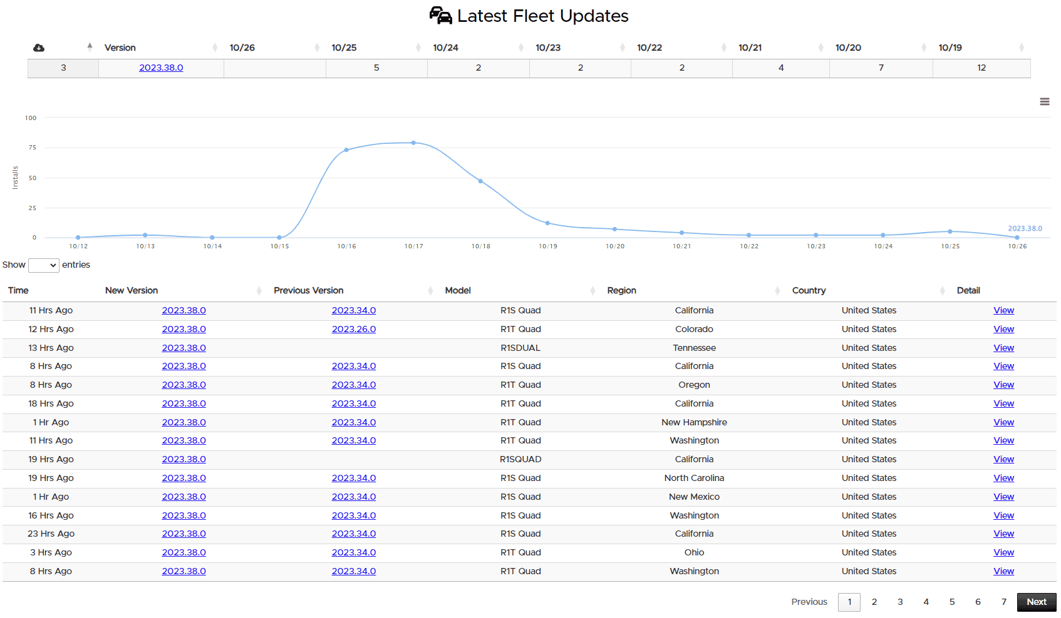Open new version link in the New Mexico row
1061x618 pixels.
(184, 497)
